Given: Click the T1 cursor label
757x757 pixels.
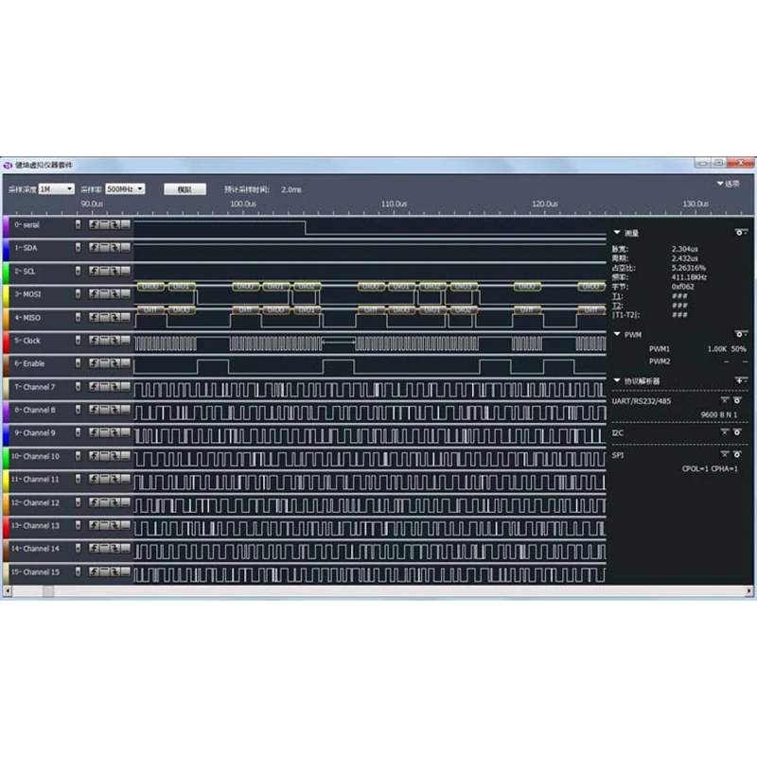Looking at the screenshot, I should click(x=617, y=296).
